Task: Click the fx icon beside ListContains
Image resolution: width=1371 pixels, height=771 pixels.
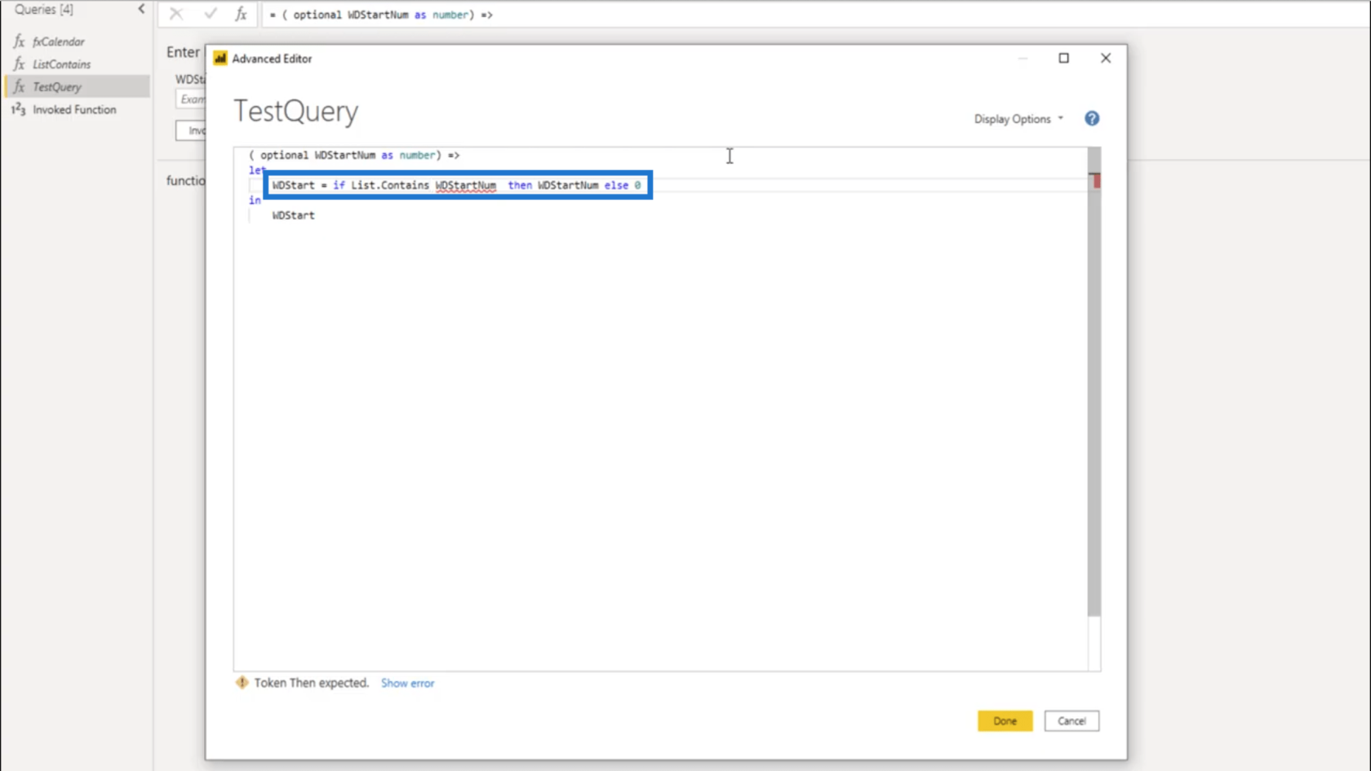Action: pyautogui.click(x=19, y=64)
